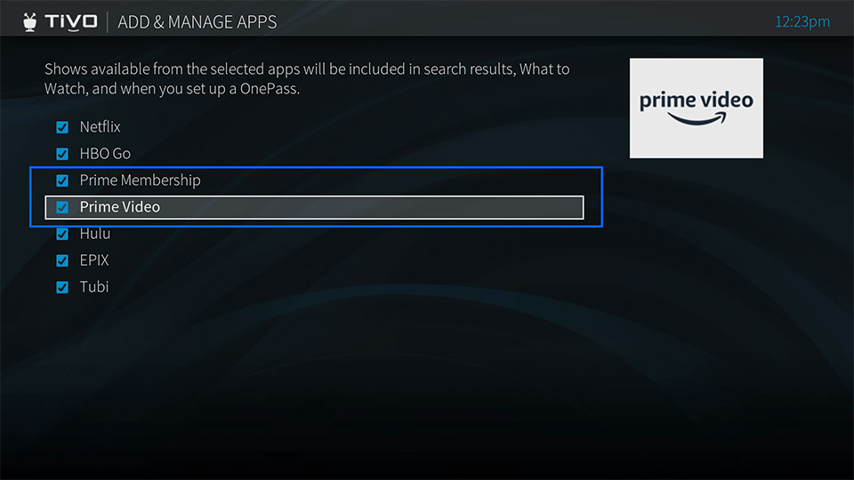Select the Prime Membership entry
The height and width of the screenshot is (480, 854).
click(x=140, y=180)
